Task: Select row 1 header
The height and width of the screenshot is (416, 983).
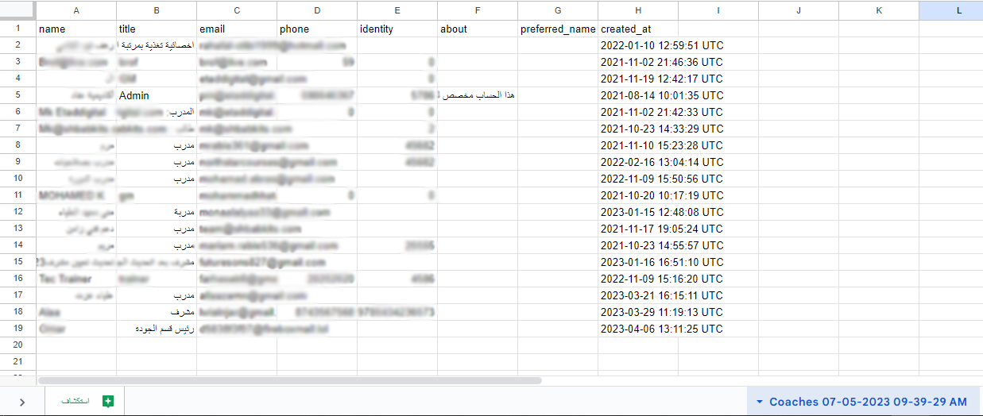Action: coord(17,29)
